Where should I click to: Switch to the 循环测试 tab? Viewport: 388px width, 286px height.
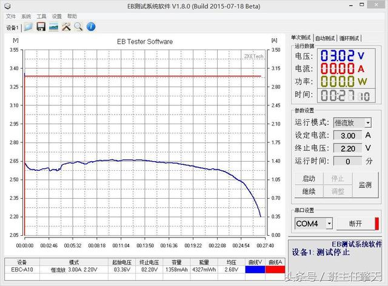(x=349, y=38)
